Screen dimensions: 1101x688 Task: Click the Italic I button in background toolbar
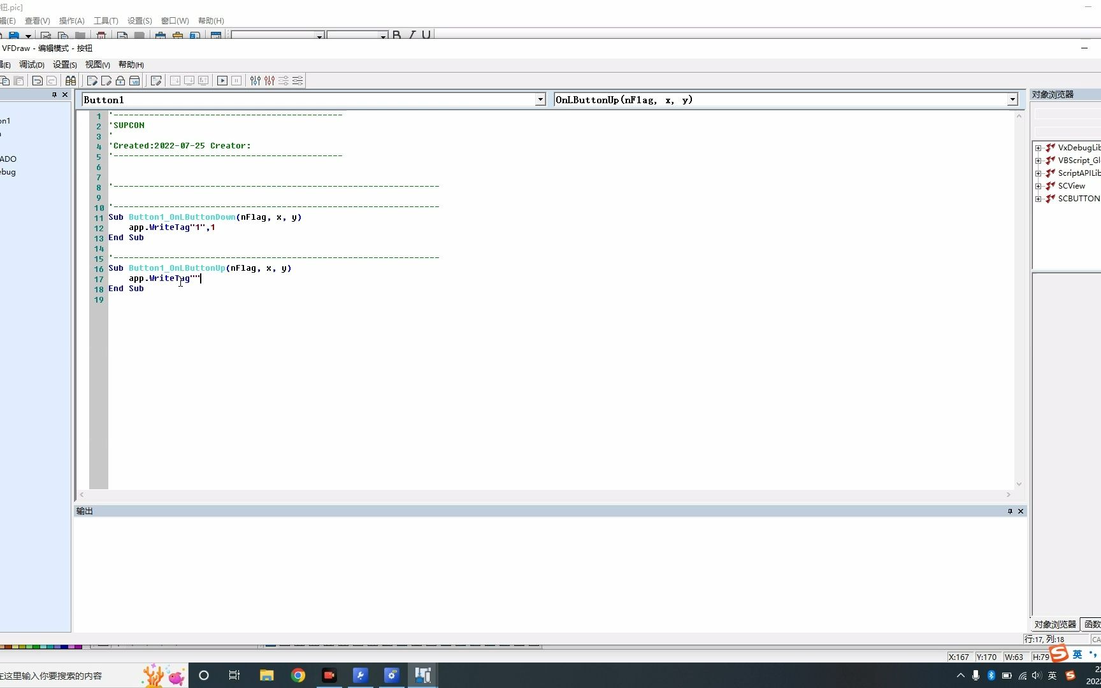[x=412, y=35]
